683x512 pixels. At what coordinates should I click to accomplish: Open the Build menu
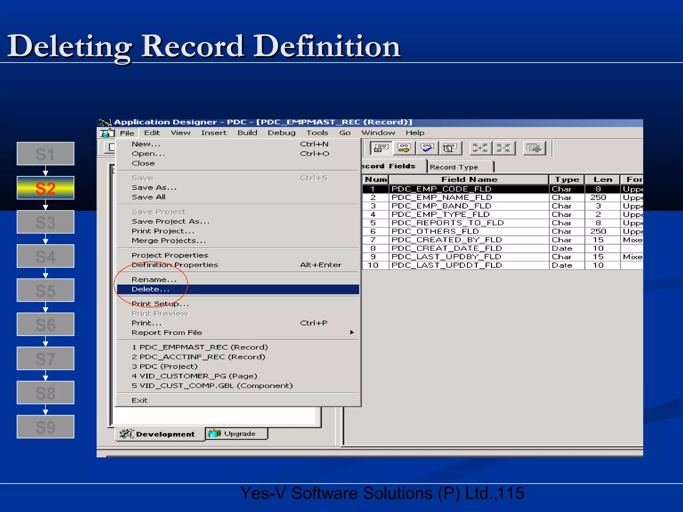(x=247, y=133)
